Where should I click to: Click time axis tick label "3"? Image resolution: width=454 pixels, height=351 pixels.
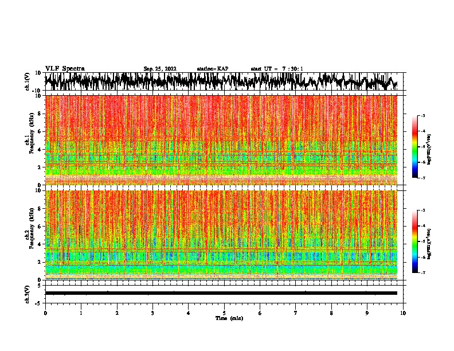[x=152, y=313]
